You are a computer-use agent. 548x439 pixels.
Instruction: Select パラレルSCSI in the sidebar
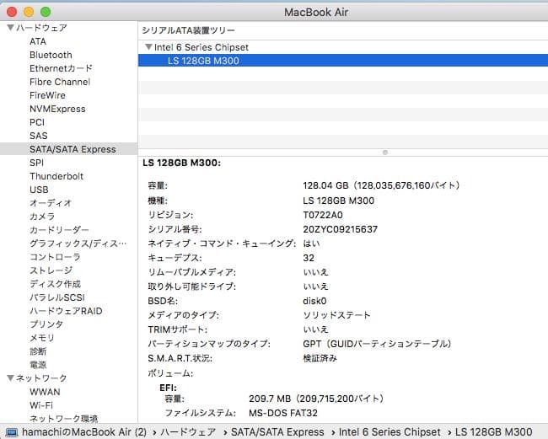tap(57, 297)
